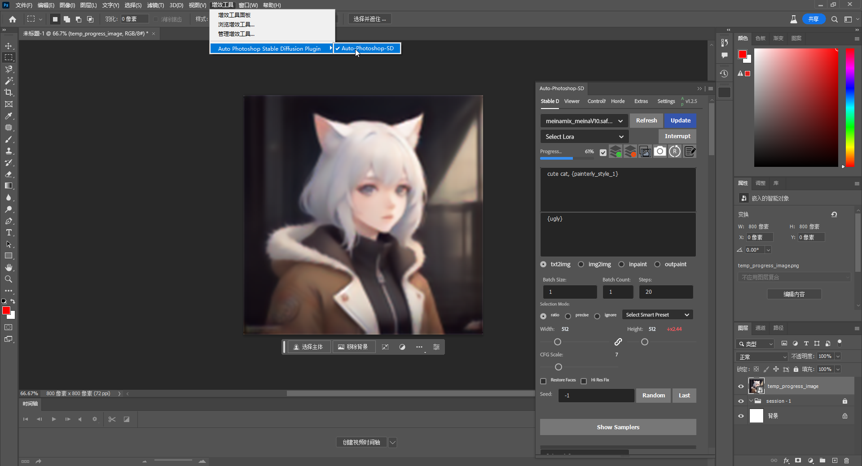Open the meinamix_meinaV10 model dropdown
This screenshot has height=466, width=862.
pos(584,121)
